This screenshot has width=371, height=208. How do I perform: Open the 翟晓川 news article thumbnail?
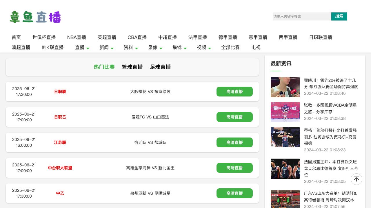coord(285,87)
